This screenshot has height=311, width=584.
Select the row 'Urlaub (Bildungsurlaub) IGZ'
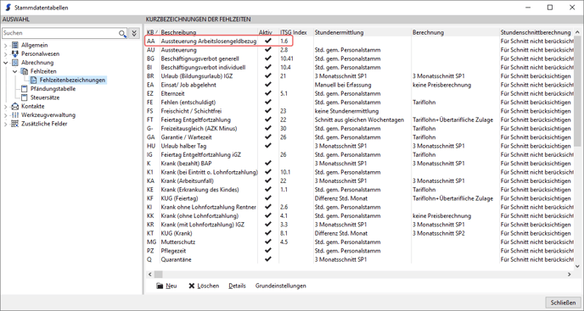click(359, 76)
